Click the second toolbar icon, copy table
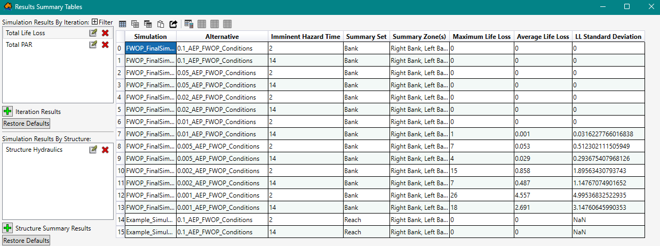 click(x=136, y=24)
